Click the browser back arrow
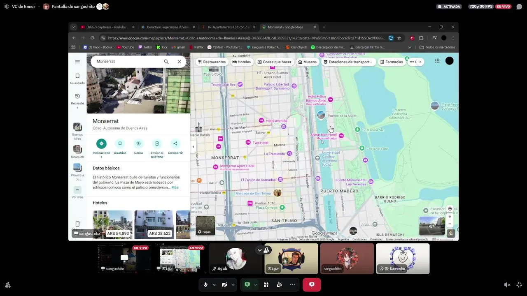527x296 pixels. [74, 38]
